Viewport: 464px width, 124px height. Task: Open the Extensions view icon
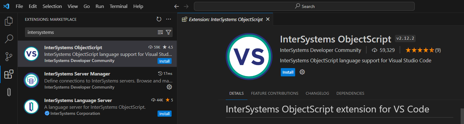pos(9,74)
